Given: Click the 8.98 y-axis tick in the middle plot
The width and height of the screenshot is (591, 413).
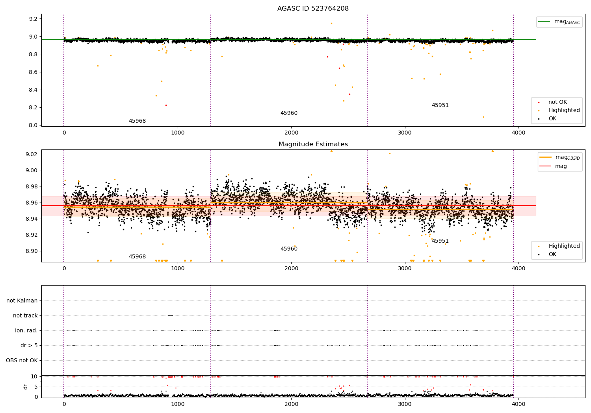Looking at the screenshot, I should (32, 186).
